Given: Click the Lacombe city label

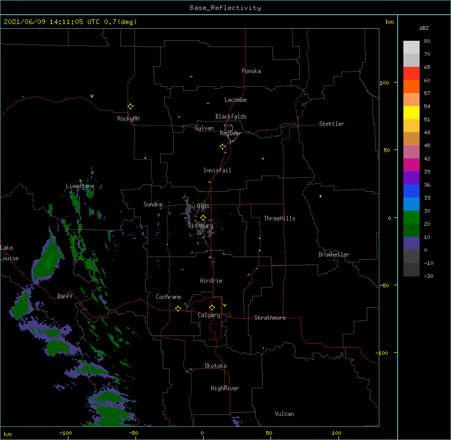Looking at the screenshot, I should click(x=235, y=100).
